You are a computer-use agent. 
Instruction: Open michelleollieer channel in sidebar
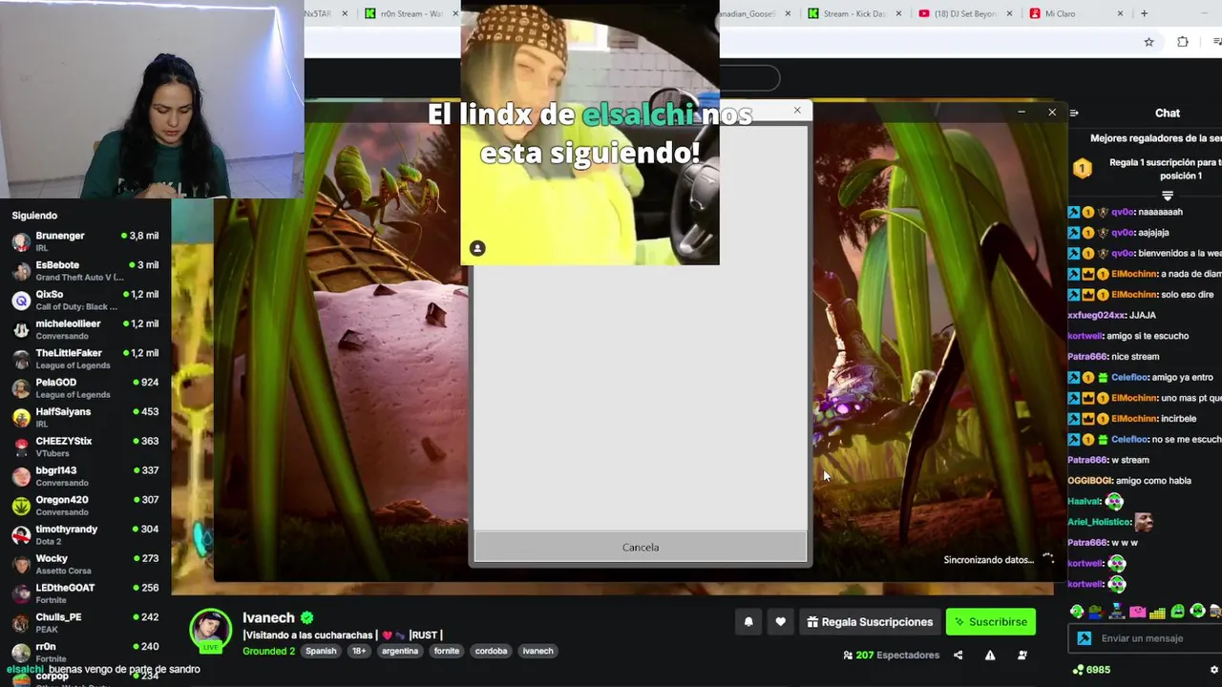click(x=86, y=329)
